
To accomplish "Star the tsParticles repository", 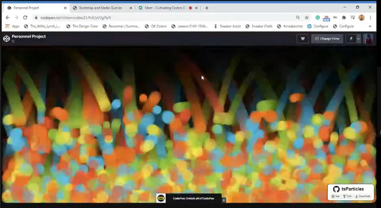I will [336, 196].
